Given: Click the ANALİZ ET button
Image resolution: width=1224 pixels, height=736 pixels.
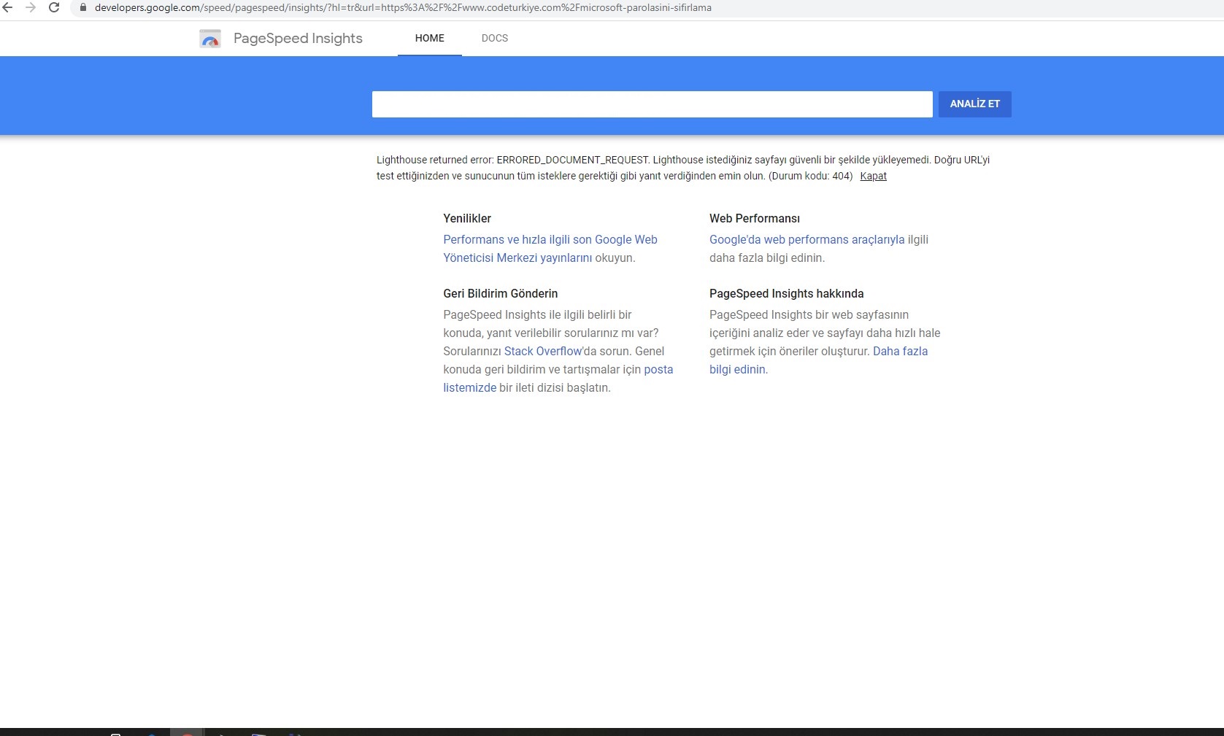Looking at the screenshot, I should (974, 104).
